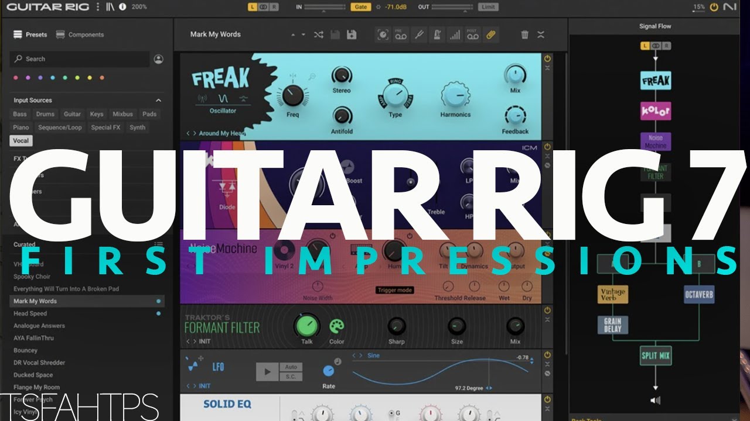Click the preset Search field
This screenshot has width=750, height=421.
pyautogui.click(x=80, y=59)
